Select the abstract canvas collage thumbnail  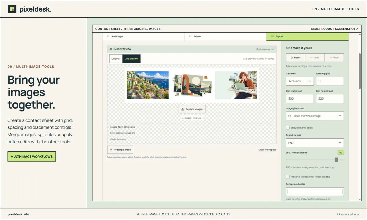click(192, 85)
